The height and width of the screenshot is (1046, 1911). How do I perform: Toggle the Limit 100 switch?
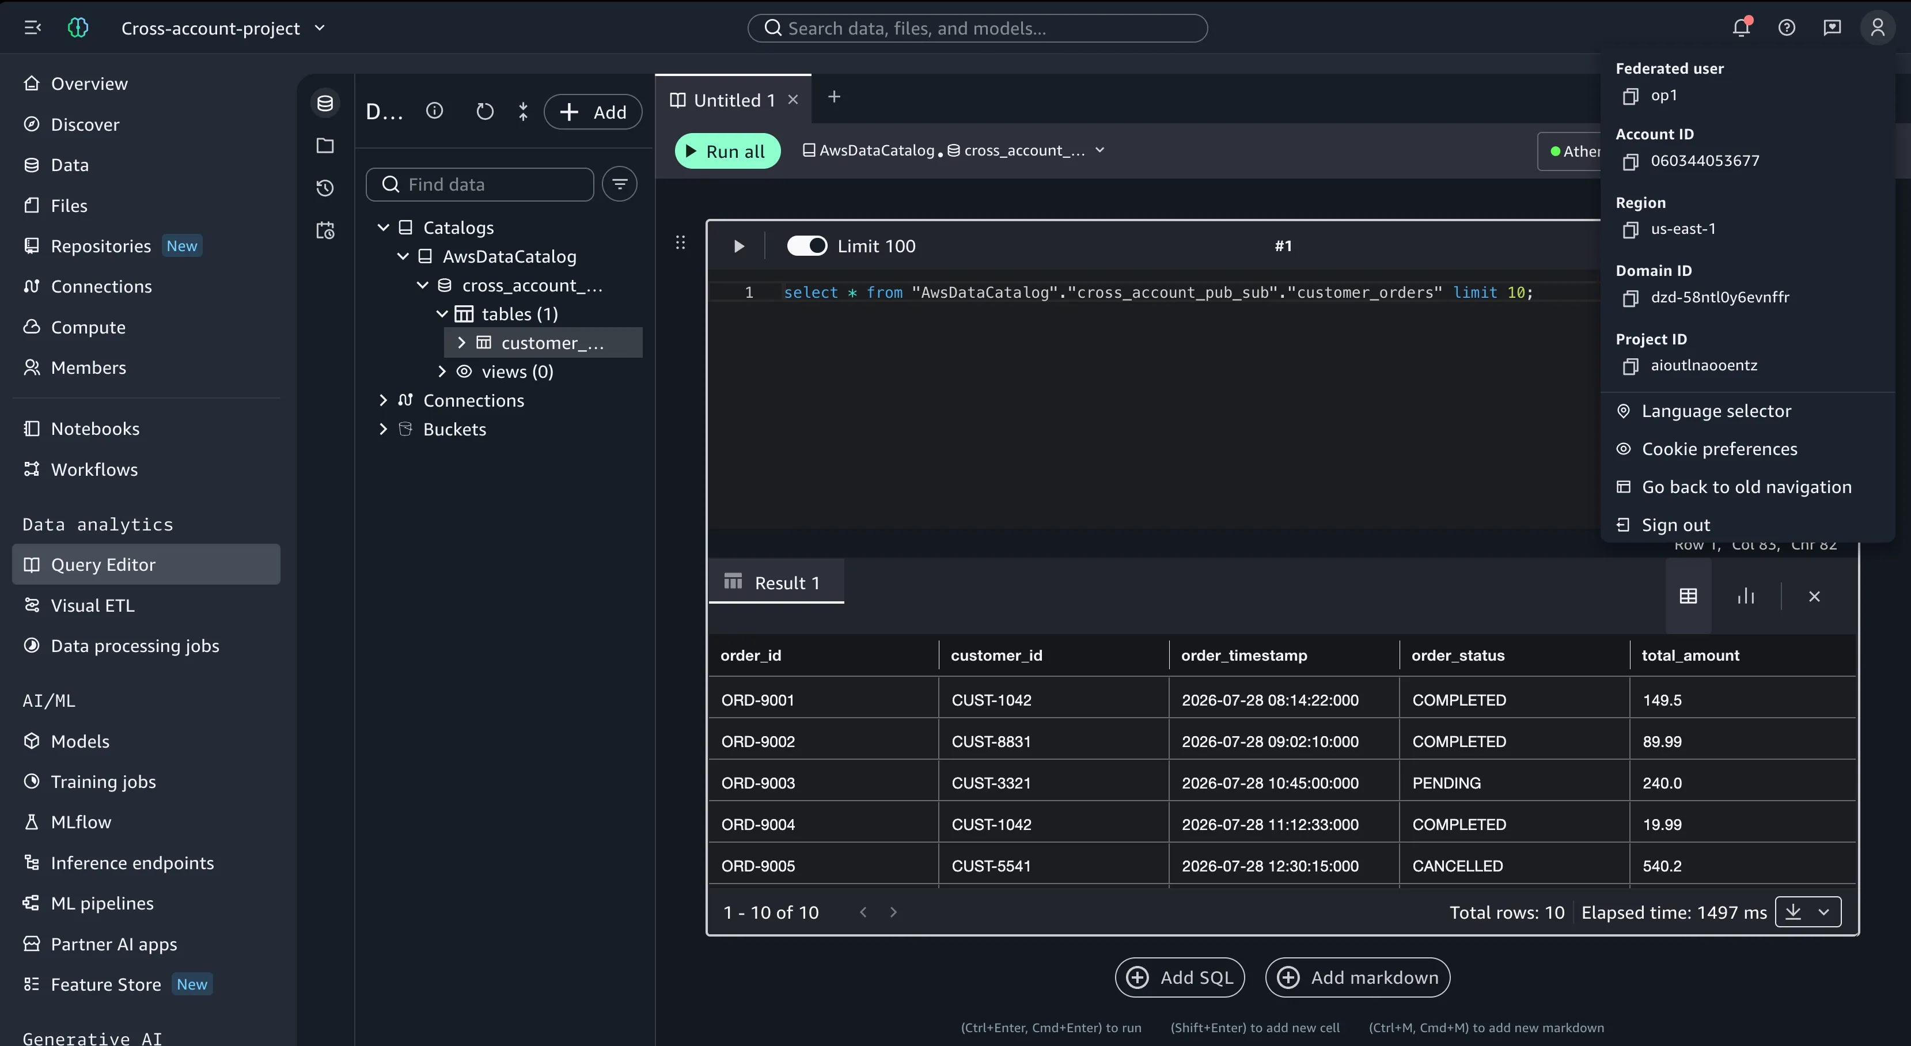point(807,247)
